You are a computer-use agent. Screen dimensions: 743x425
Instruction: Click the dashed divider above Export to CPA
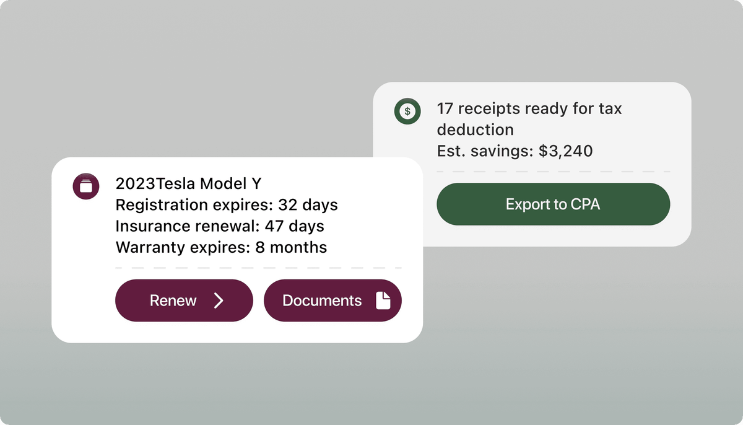click(553, 171)
